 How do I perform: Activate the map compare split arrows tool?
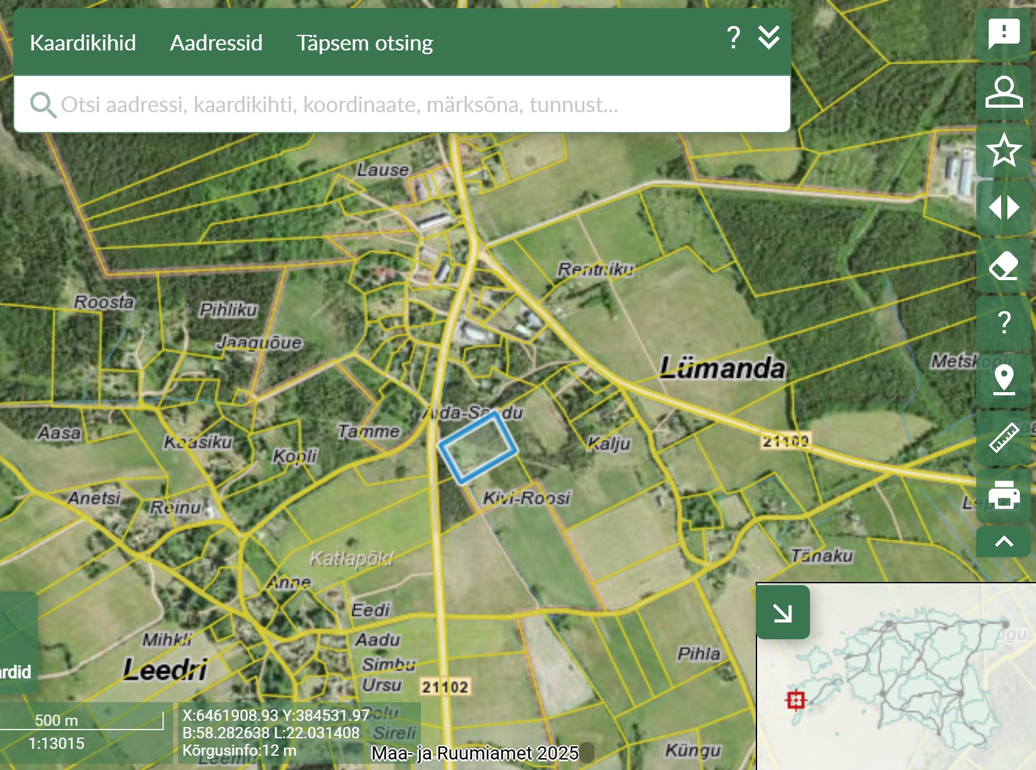coord(1004,207)
